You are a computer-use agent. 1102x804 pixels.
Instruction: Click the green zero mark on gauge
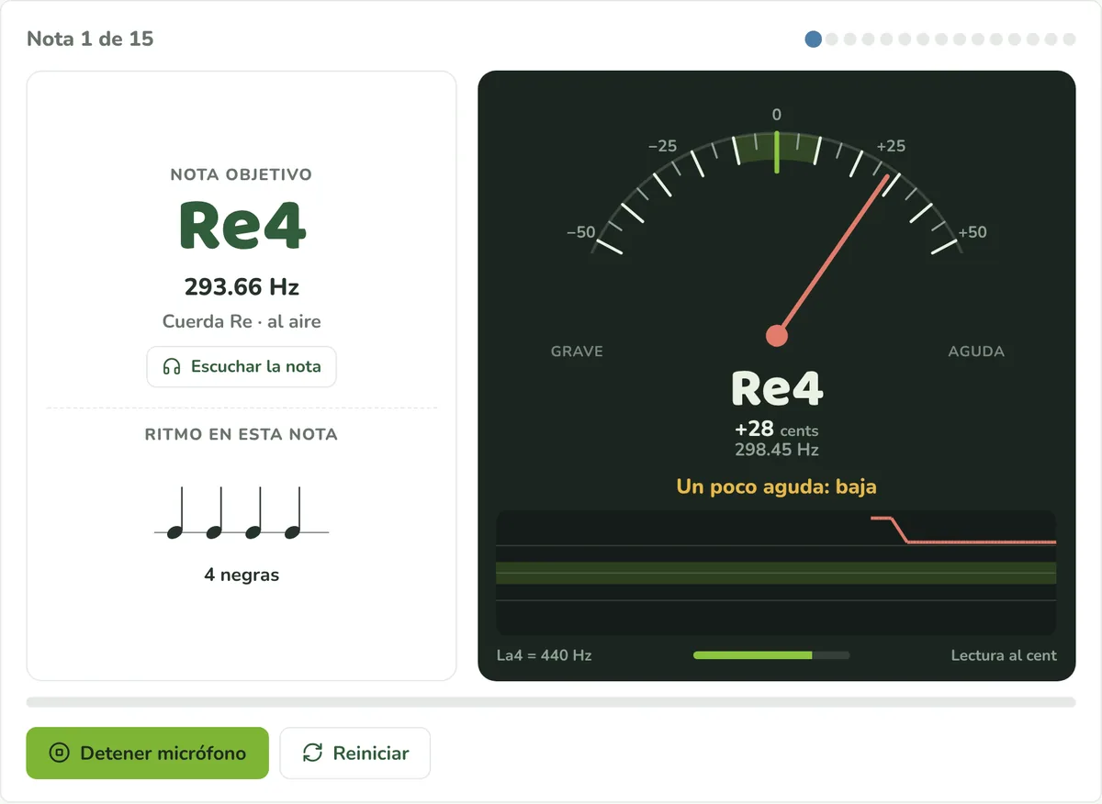pyautogui.click(x=777, y=152)
